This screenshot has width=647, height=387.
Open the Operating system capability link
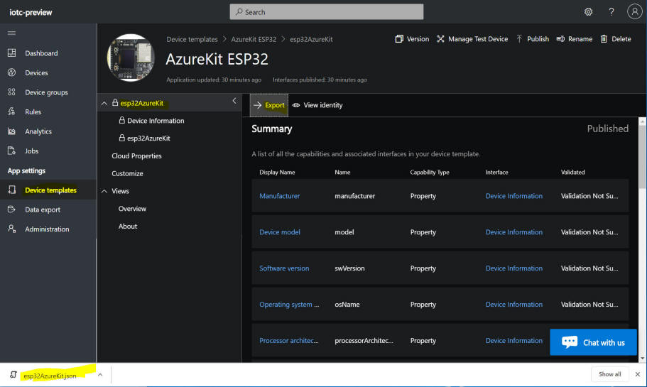click(x=289, y=305)
